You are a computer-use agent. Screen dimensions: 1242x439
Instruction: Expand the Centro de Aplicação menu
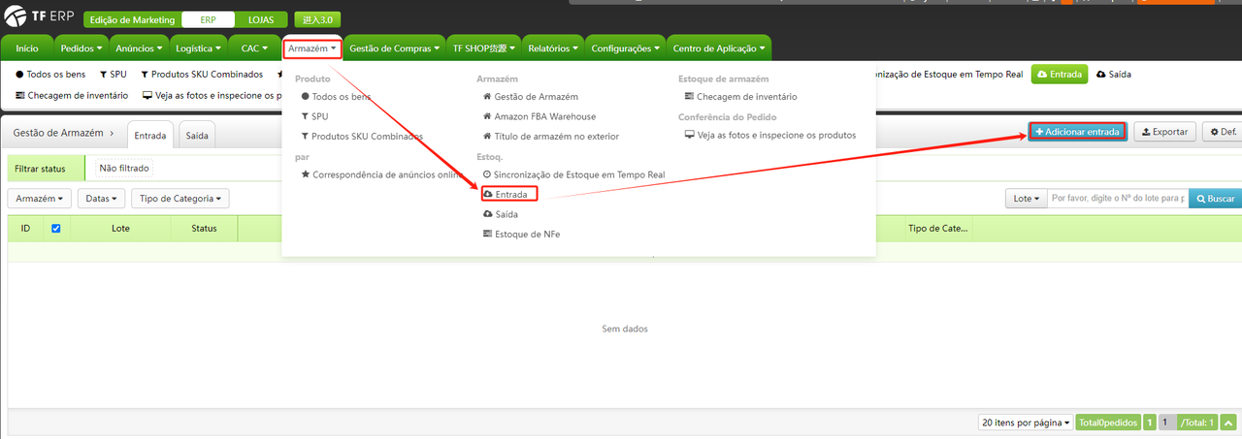[x=719, y=47]
